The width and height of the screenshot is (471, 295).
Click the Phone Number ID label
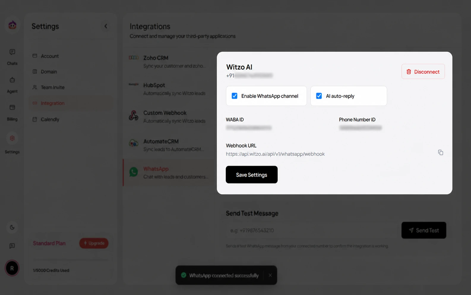tap(357, 120)
